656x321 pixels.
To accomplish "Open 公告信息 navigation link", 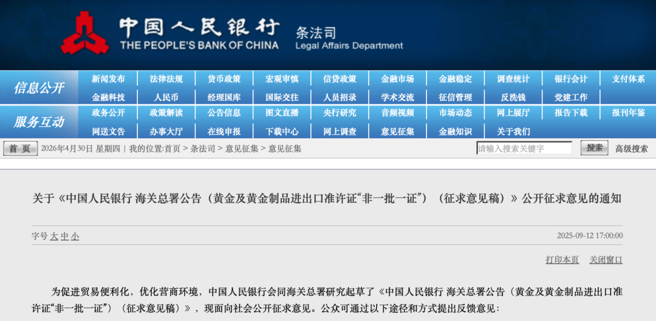I will click(x=224, y=113).
